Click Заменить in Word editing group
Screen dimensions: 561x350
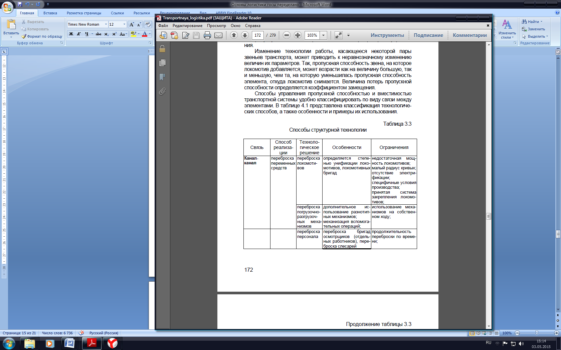click(x=533, y=29)
